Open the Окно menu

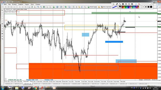pos(32,4)
